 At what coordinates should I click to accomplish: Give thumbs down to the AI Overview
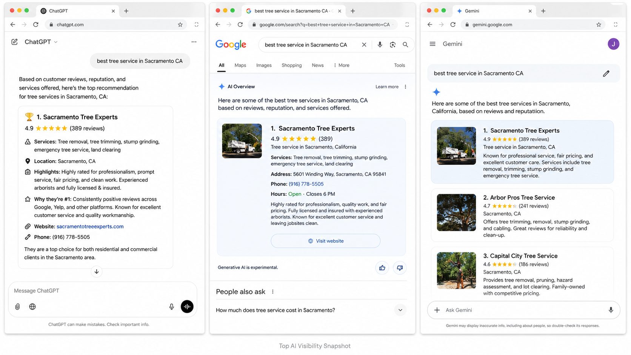pos(400,268)
